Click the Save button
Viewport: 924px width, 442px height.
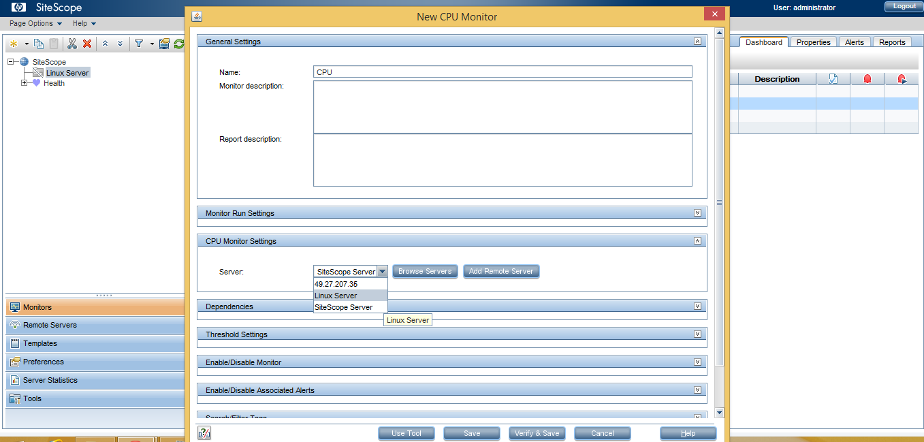pyautogui.click(x=472, y=433)
